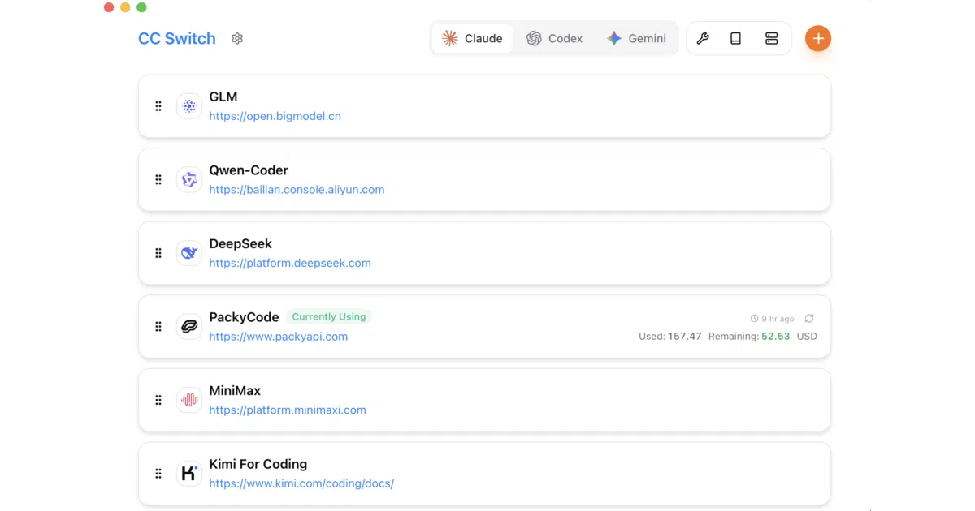Open https://www.kimi.com/coding/docs/ link
Screen dimensions: 975x511
tap(301, 483)
